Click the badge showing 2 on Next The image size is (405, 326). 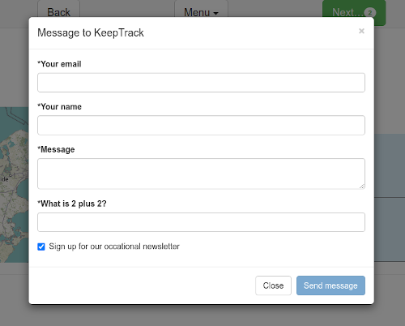[x=370, y=12]
